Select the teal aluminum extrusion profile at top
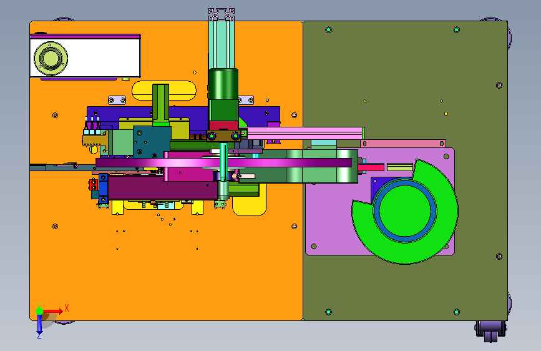Screen dimensions: 541x351 click(x=222, y=43)
